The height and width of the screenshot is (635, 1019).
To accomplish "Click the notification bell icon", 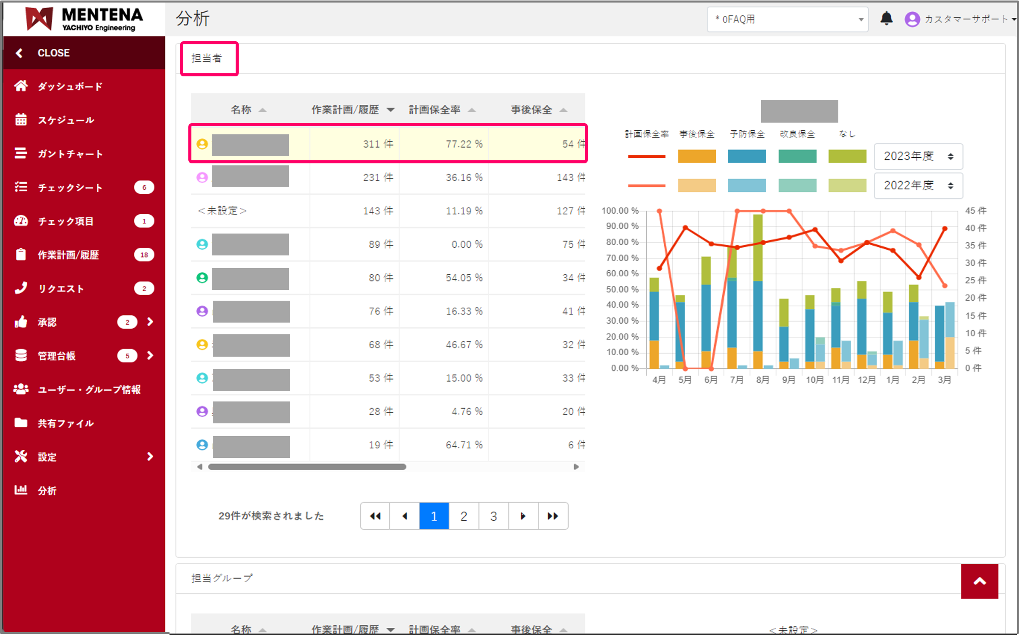I will [x=886, y=19].
